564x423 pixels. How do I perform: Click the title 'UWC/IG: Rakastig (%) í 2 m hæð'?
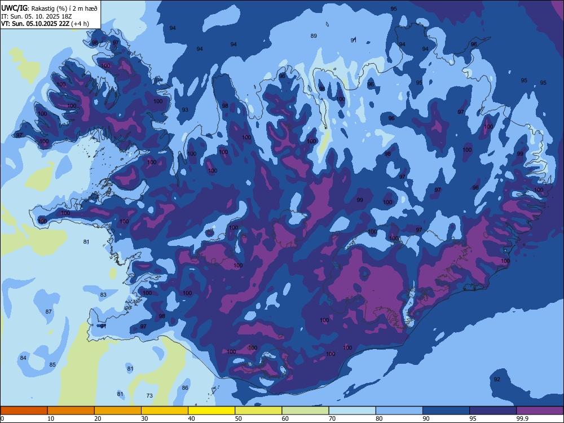point(49,8)
